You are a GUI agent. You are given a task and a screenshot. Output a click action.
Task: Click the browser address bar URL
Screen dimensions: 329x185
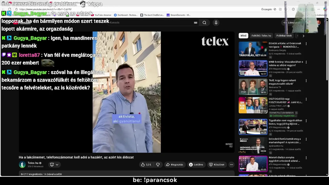point(45,9)
